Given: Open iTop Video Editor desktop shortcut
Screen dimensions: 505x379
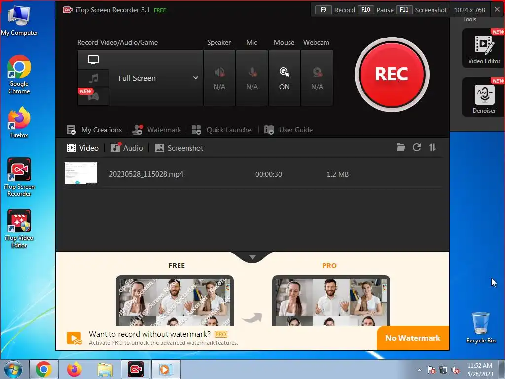Looking at the screenshot, I should [x=19, y=228].
